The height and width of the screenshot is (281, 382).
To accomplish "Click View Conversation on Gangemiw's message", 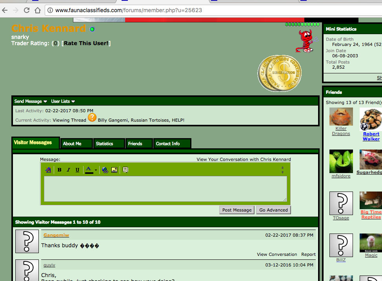I will 277,254.
